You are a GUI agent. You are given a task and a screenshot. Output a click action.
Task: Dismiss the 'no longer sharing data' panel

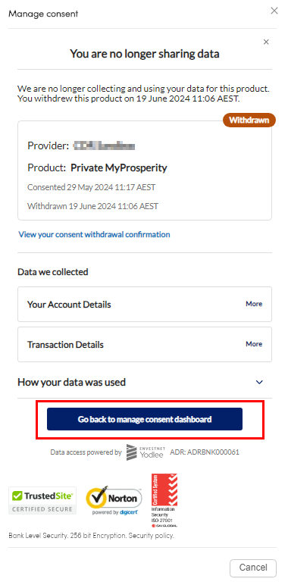266,42
